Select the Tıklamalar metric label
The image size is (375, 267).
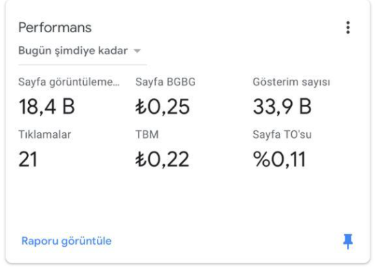[x=45, y=135]
